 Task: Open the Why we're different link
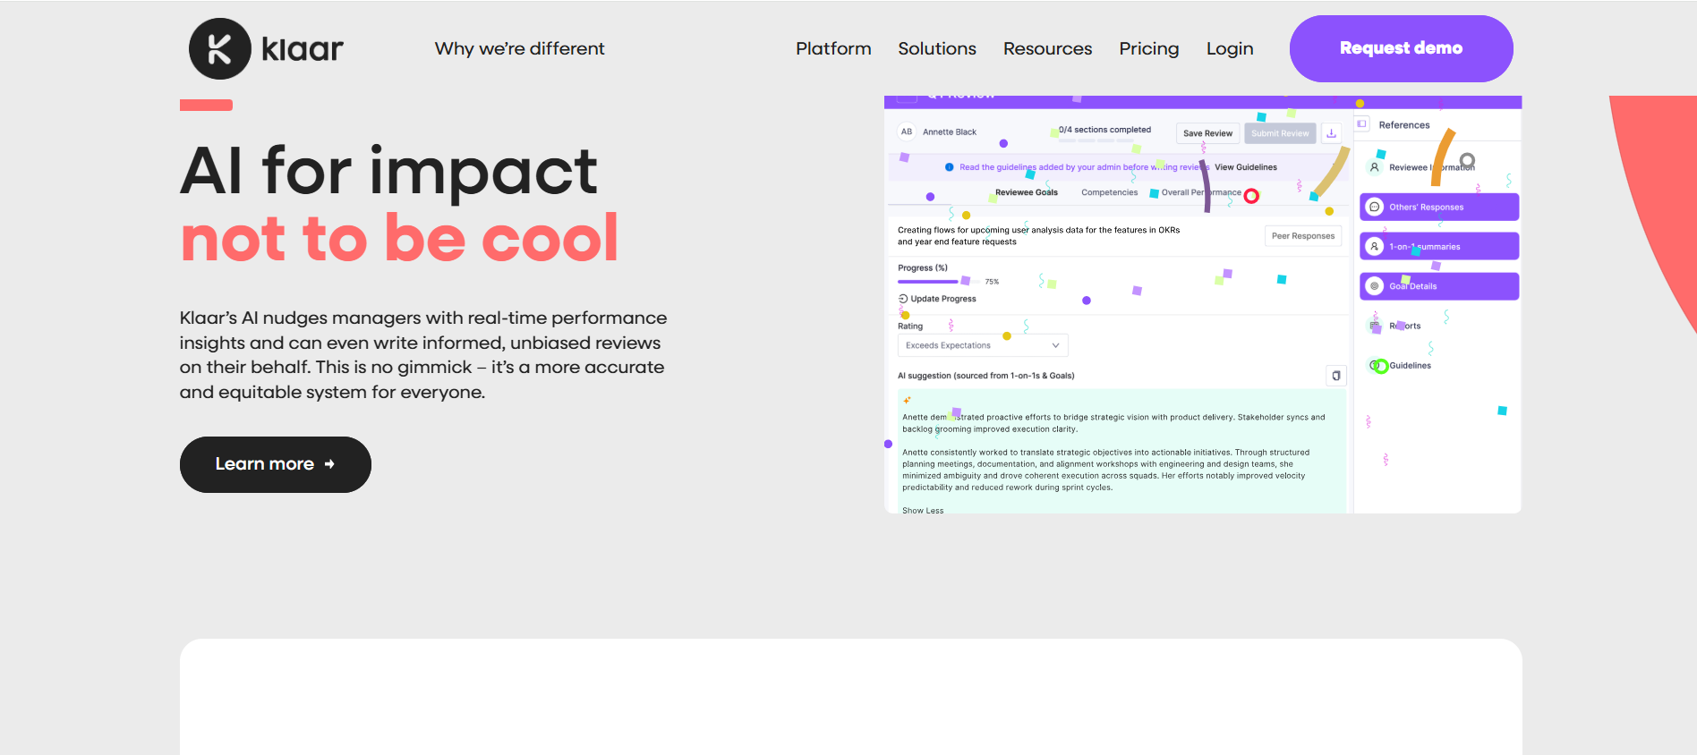(519, 49)
